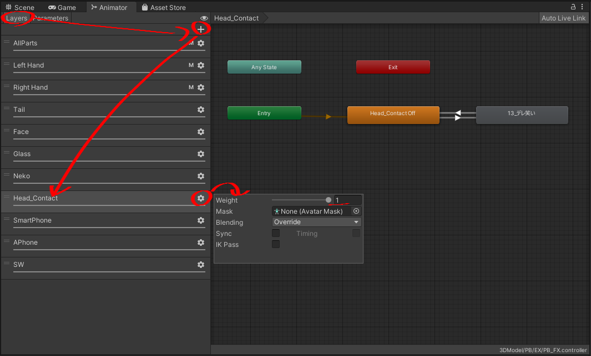Switch to the Parameters tab

[51, 18]
